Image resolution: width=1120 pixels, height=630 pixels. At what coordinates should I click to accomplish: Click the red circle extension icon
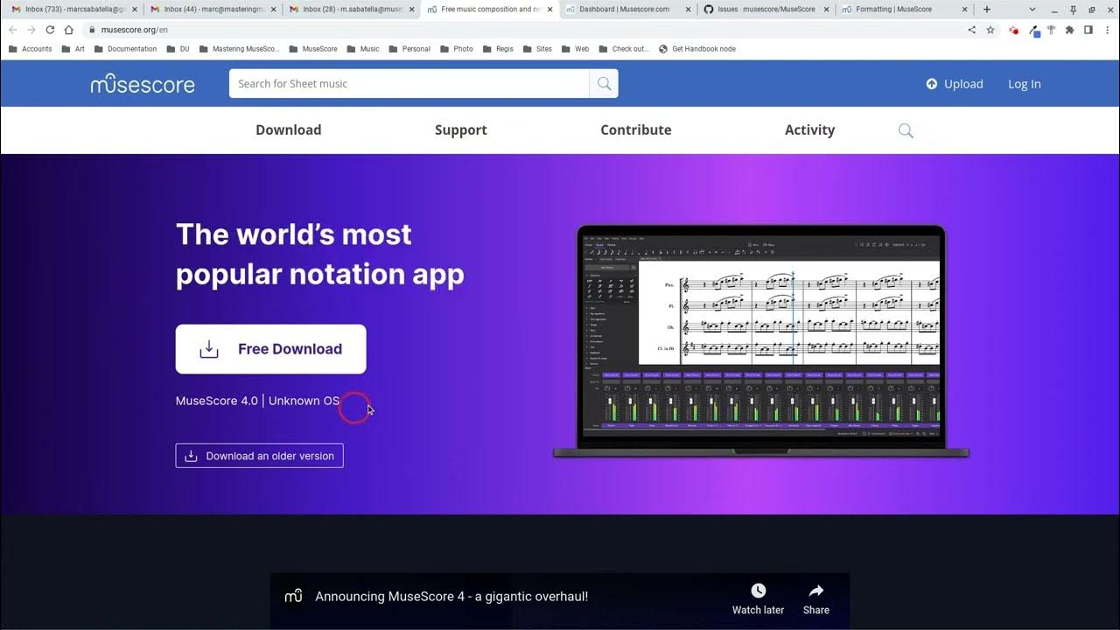(1014, 30)
